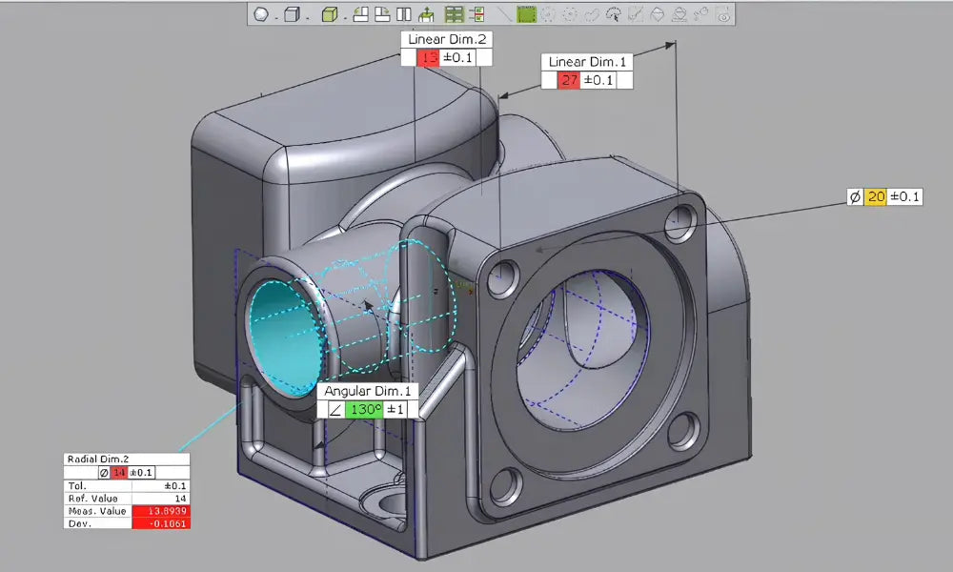This screenshot has height=572, width=953.
Task: Click the yellow 20 diameter value
Action: click(x=876, y=196)
